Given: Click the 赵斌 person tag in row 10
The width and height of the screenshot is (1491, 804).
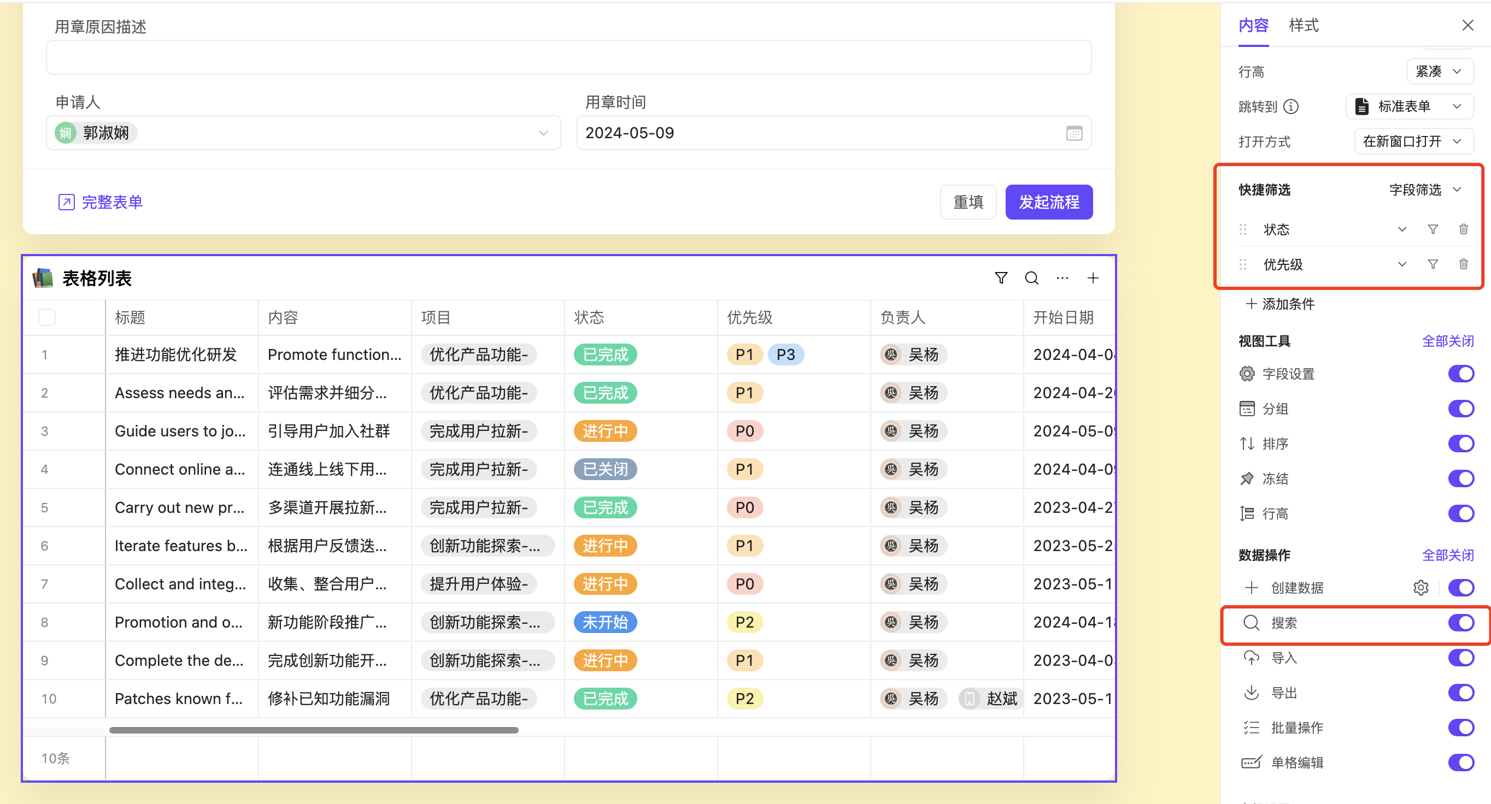Looking at the screenshot, I should coord(990,699).
